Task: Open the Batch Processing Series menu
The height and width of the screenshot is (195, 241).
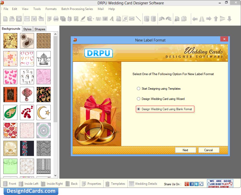Action: (77, 9)
